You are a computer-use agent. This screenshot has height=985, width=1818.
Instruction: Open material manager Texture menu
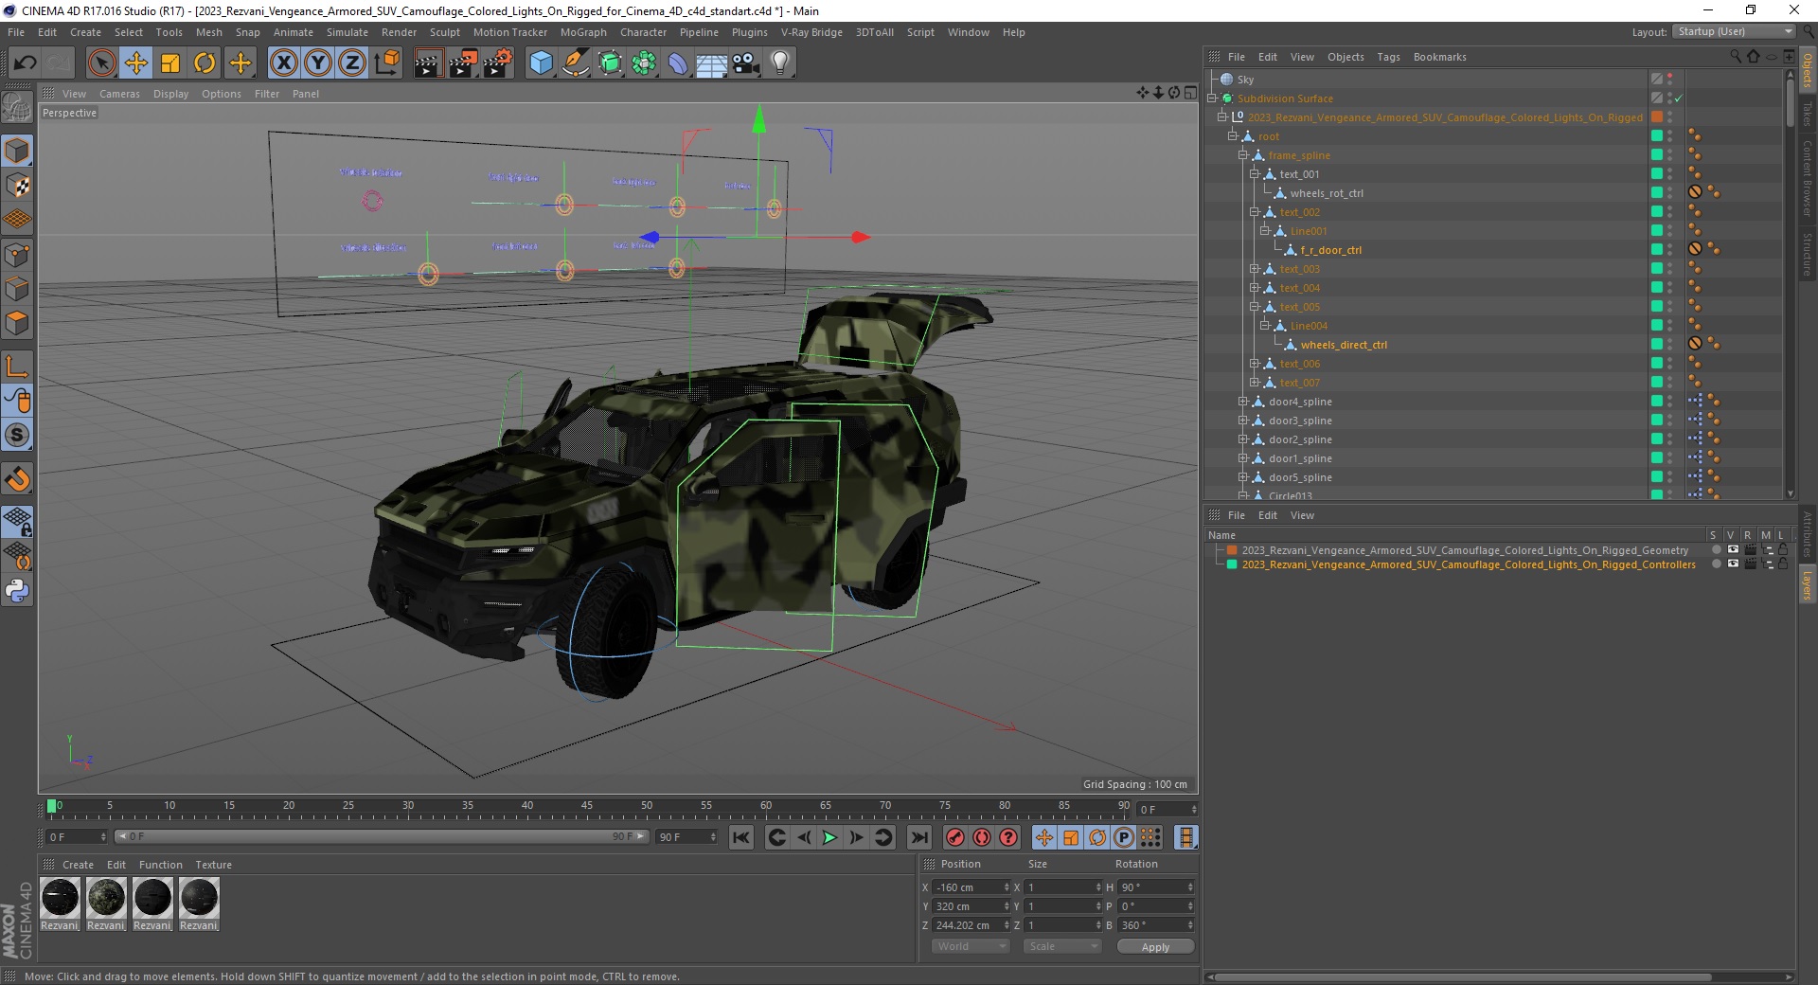pyautogui.click(x=213, y=865)
